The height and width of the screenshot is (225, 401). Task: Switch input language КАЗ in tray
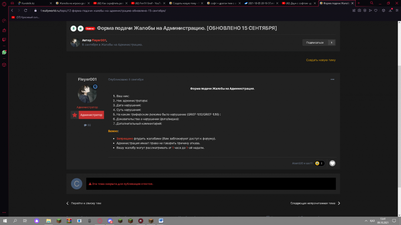373,221
